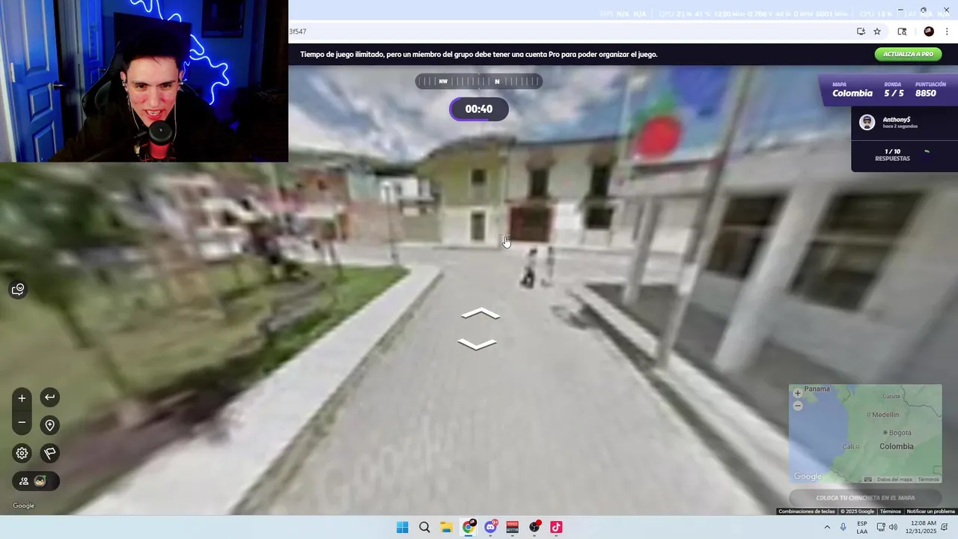Click the player avatar in party pill

coord(40,481)
